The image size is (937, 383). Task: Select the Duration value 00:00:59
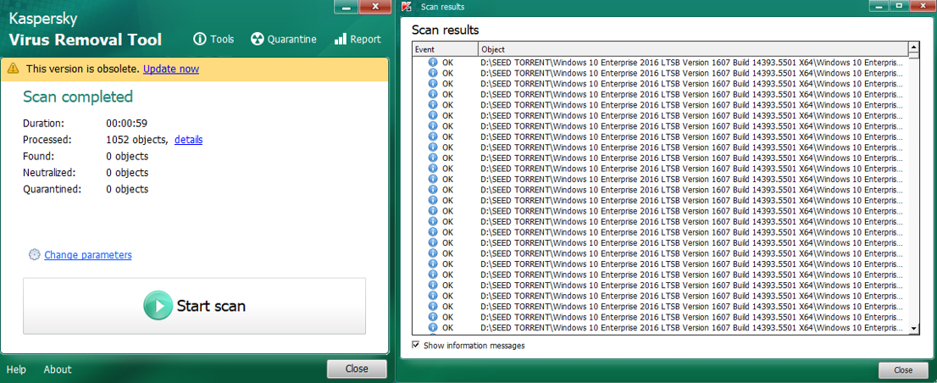(127, 124)
